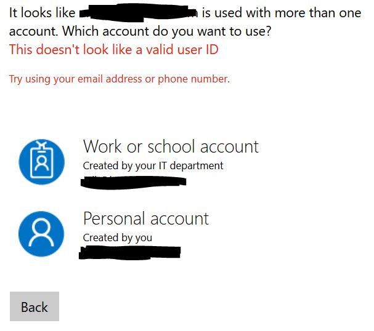Click the 'It looks like' opening text
The width and height of the screenshot is (374, 331).
43,13
